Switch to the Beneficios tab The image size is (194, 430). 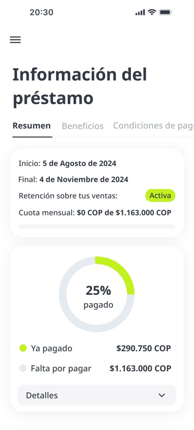coord(83,126)
